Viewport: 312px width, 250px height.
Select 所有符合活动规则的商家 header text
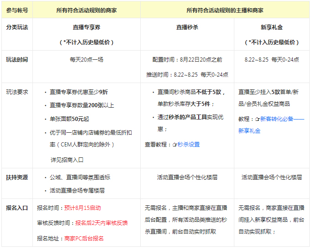pos(86,10)
